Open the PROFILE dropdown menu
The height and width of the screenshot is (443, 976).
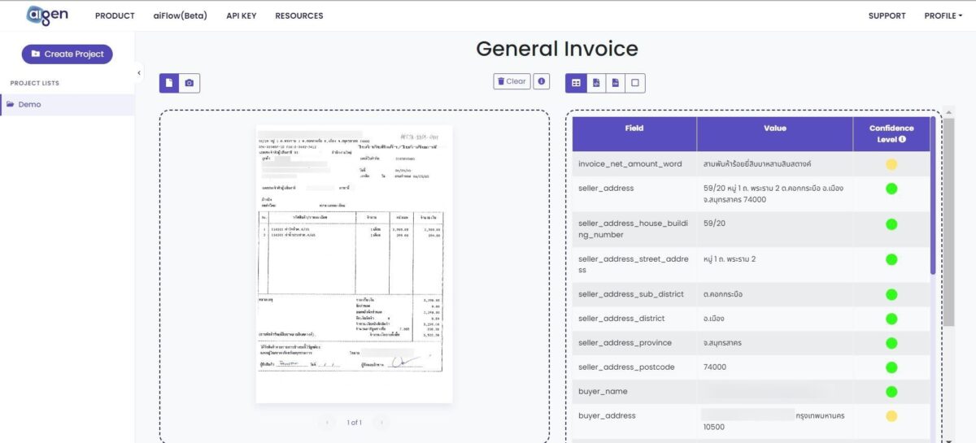(x=942, y=15)
